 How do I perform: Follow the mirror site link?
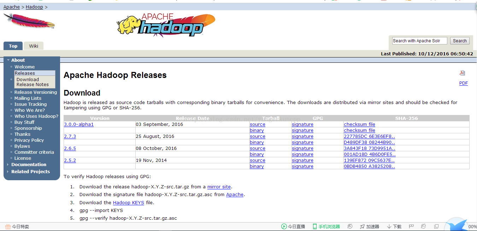tap(219, 187)
